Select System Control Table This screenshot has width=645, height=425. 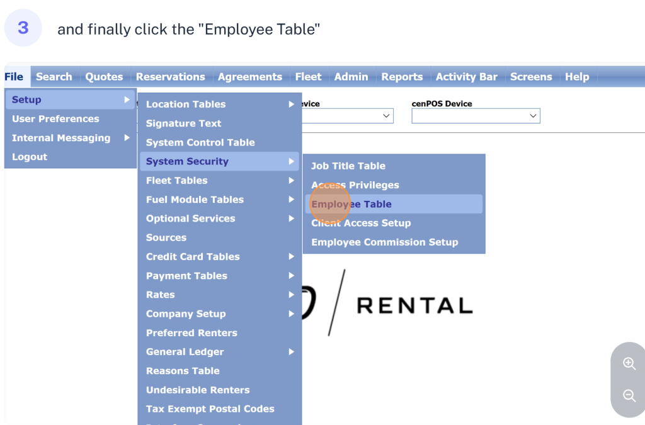(200, 143)
